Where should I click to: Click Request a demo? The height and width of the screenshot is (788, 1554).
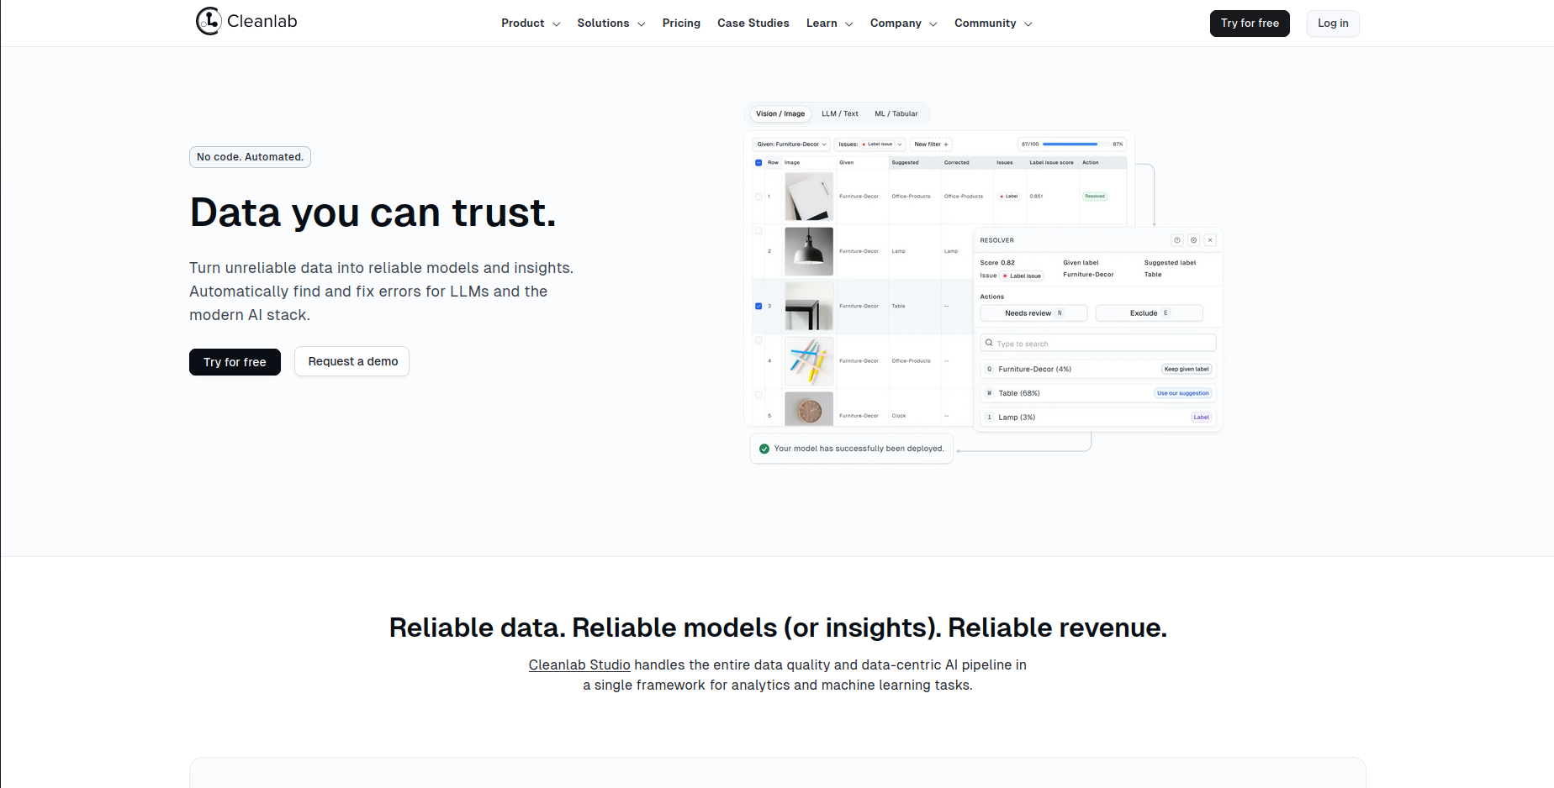(352, 361)
